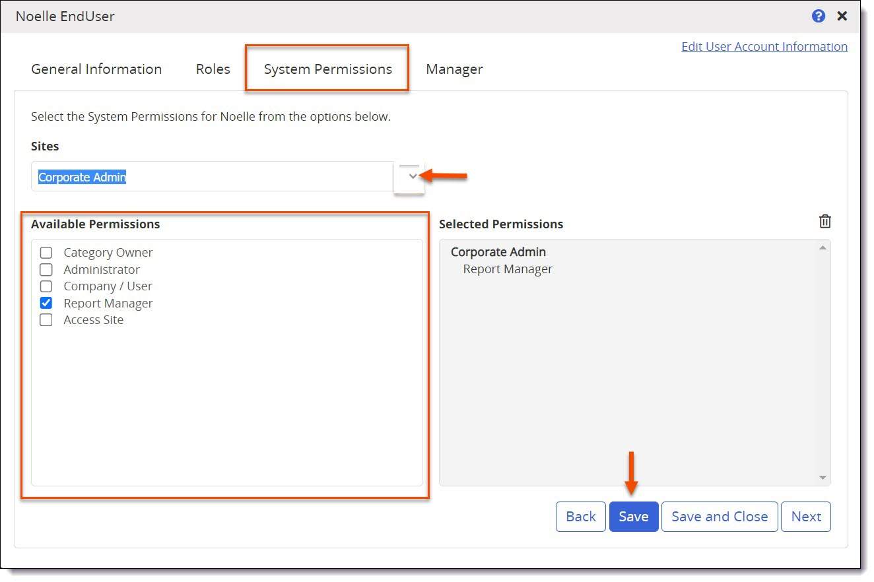Enable the Administrator permission
This screenshot has width=874, height=582.
[46, 269]
